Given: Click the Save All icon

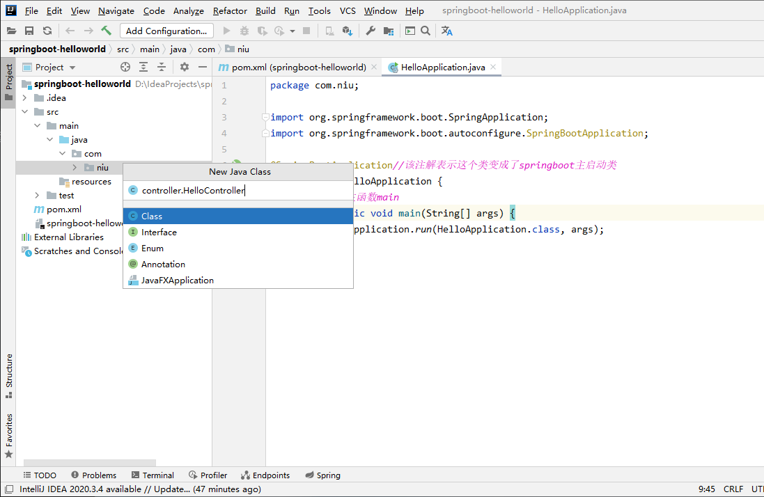Looking at the screenshot, I should pyautogui.click(x=29, y=31).
